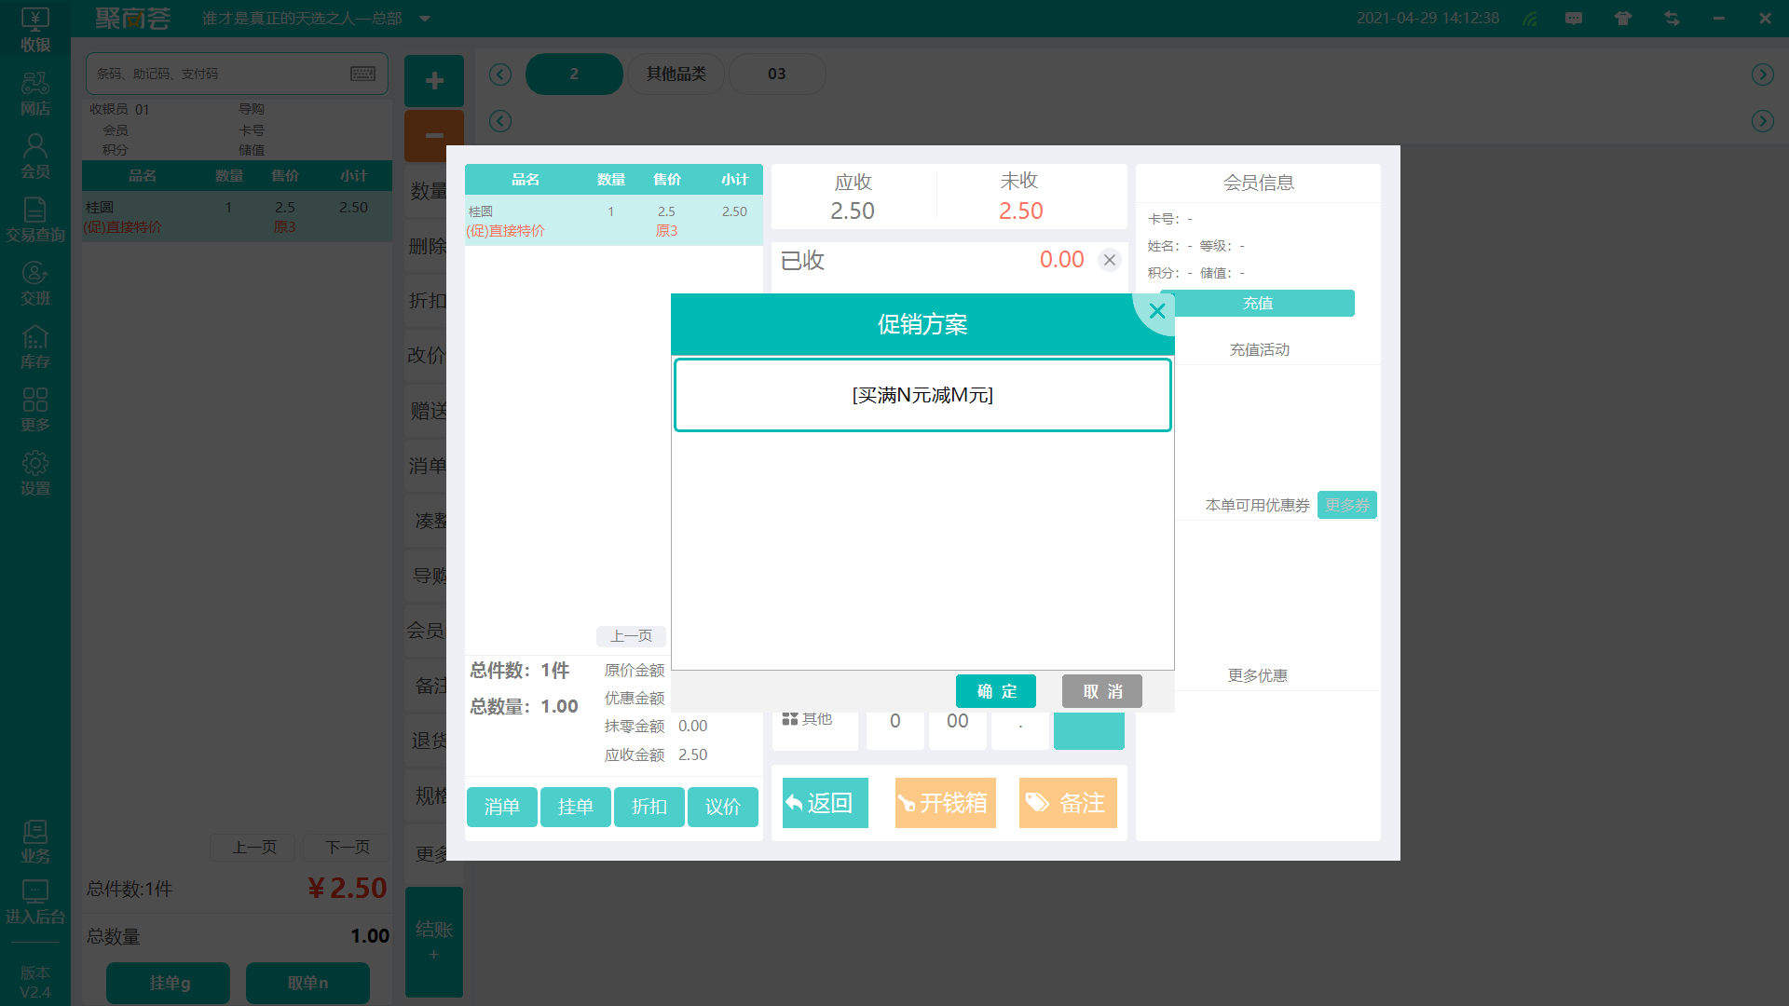Click the green plus quantity button
The width and height of the screenshot is (1789, 1006).
point(434,81)
